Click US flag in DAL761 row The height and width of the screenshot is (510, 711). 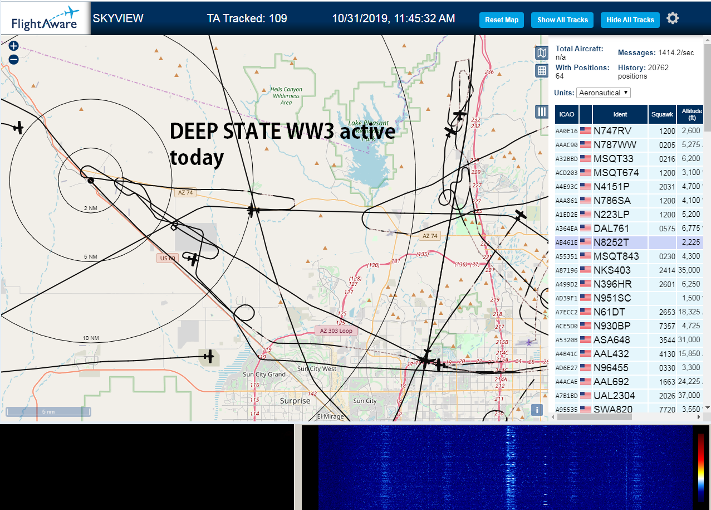[586, 228]
